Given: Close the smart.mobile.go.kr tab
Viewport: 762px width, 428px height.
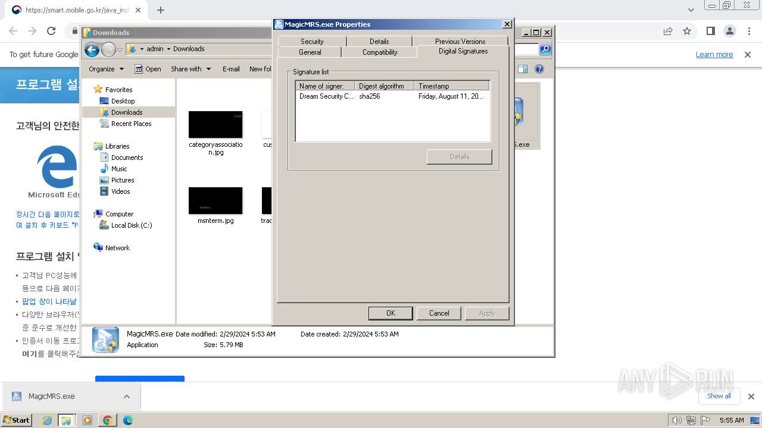Looking at the screenshot, I should coord(138,10).
